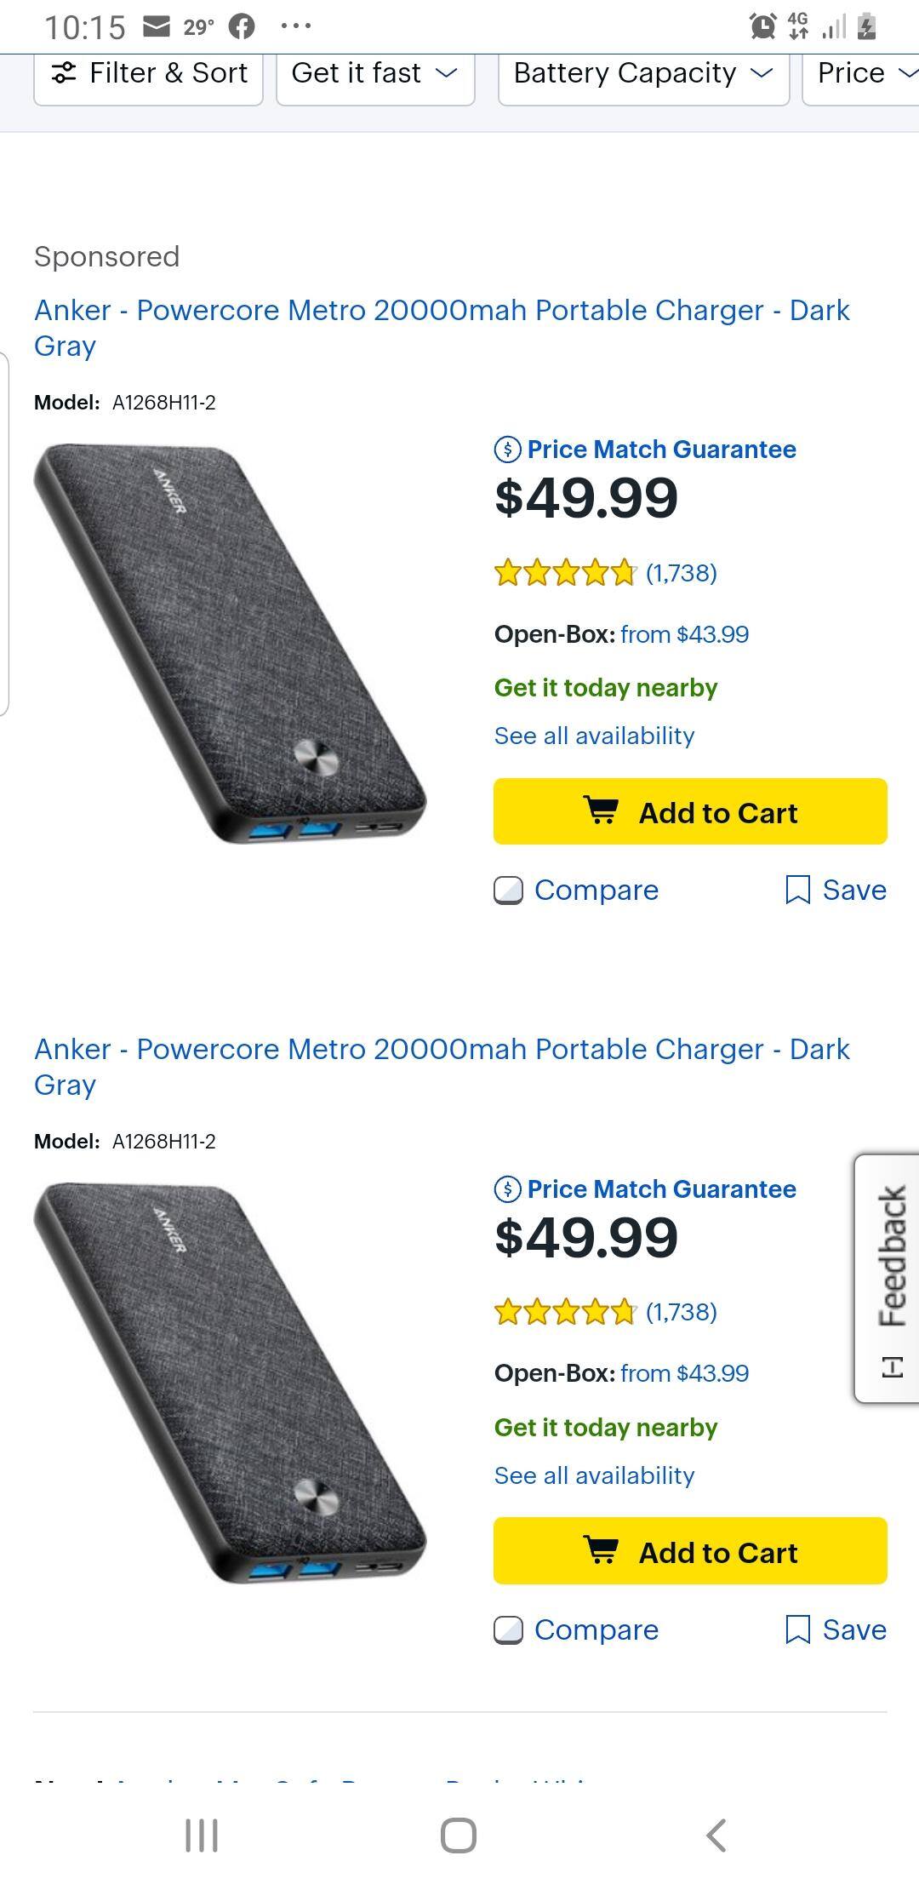Click the Save bookmark icon on first product
Image resolution: width=919 pixels, height=1890 pixels.
(x=798, y=890)
